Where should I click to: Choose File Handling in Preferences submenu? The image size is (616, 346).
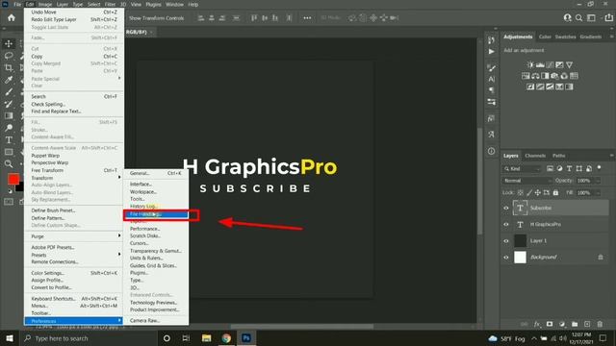pyautogui.click(x=156, y=214)
